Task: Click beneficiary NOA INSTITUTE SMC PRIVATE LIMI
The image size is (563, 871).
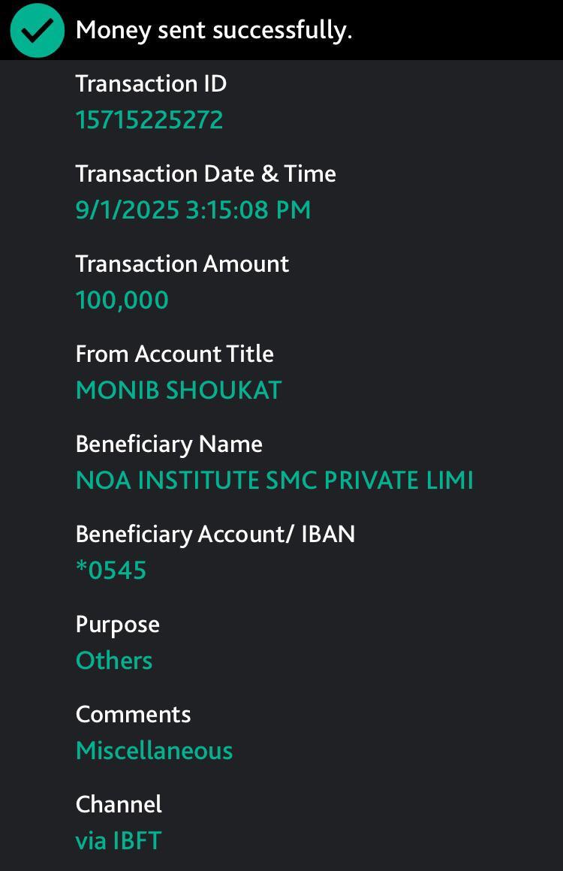Action: coord(275,481)
